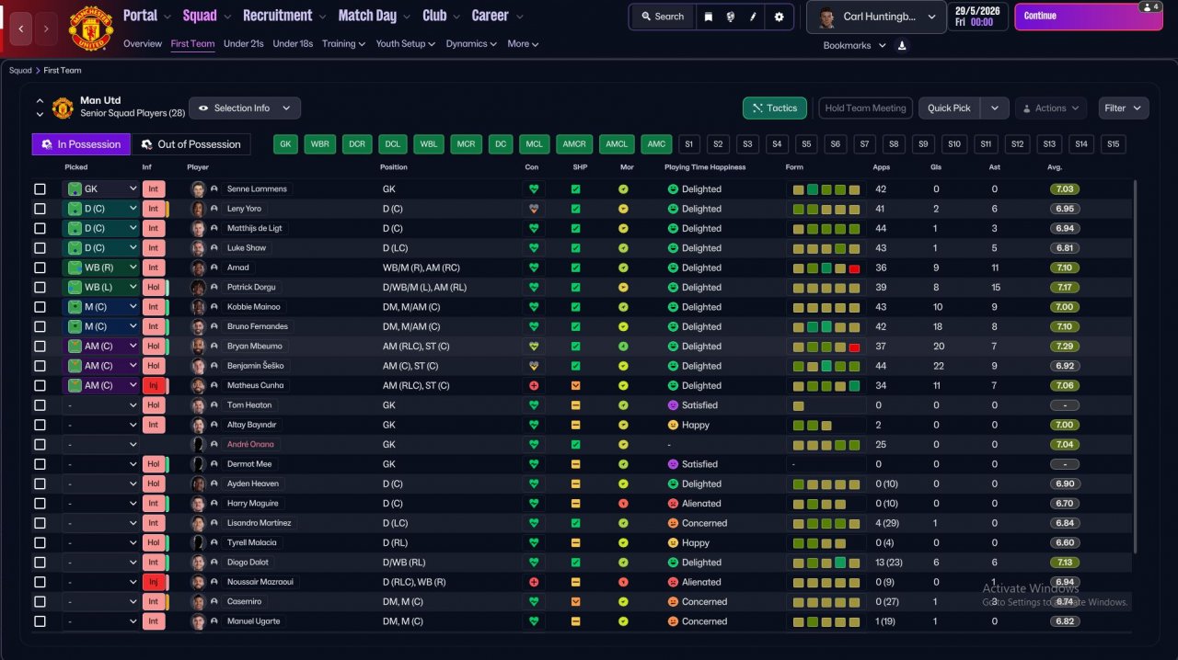The height and width of the screenshot is (660, 1178).
Task: Open the Match Day menu
Action: [374, 16]
